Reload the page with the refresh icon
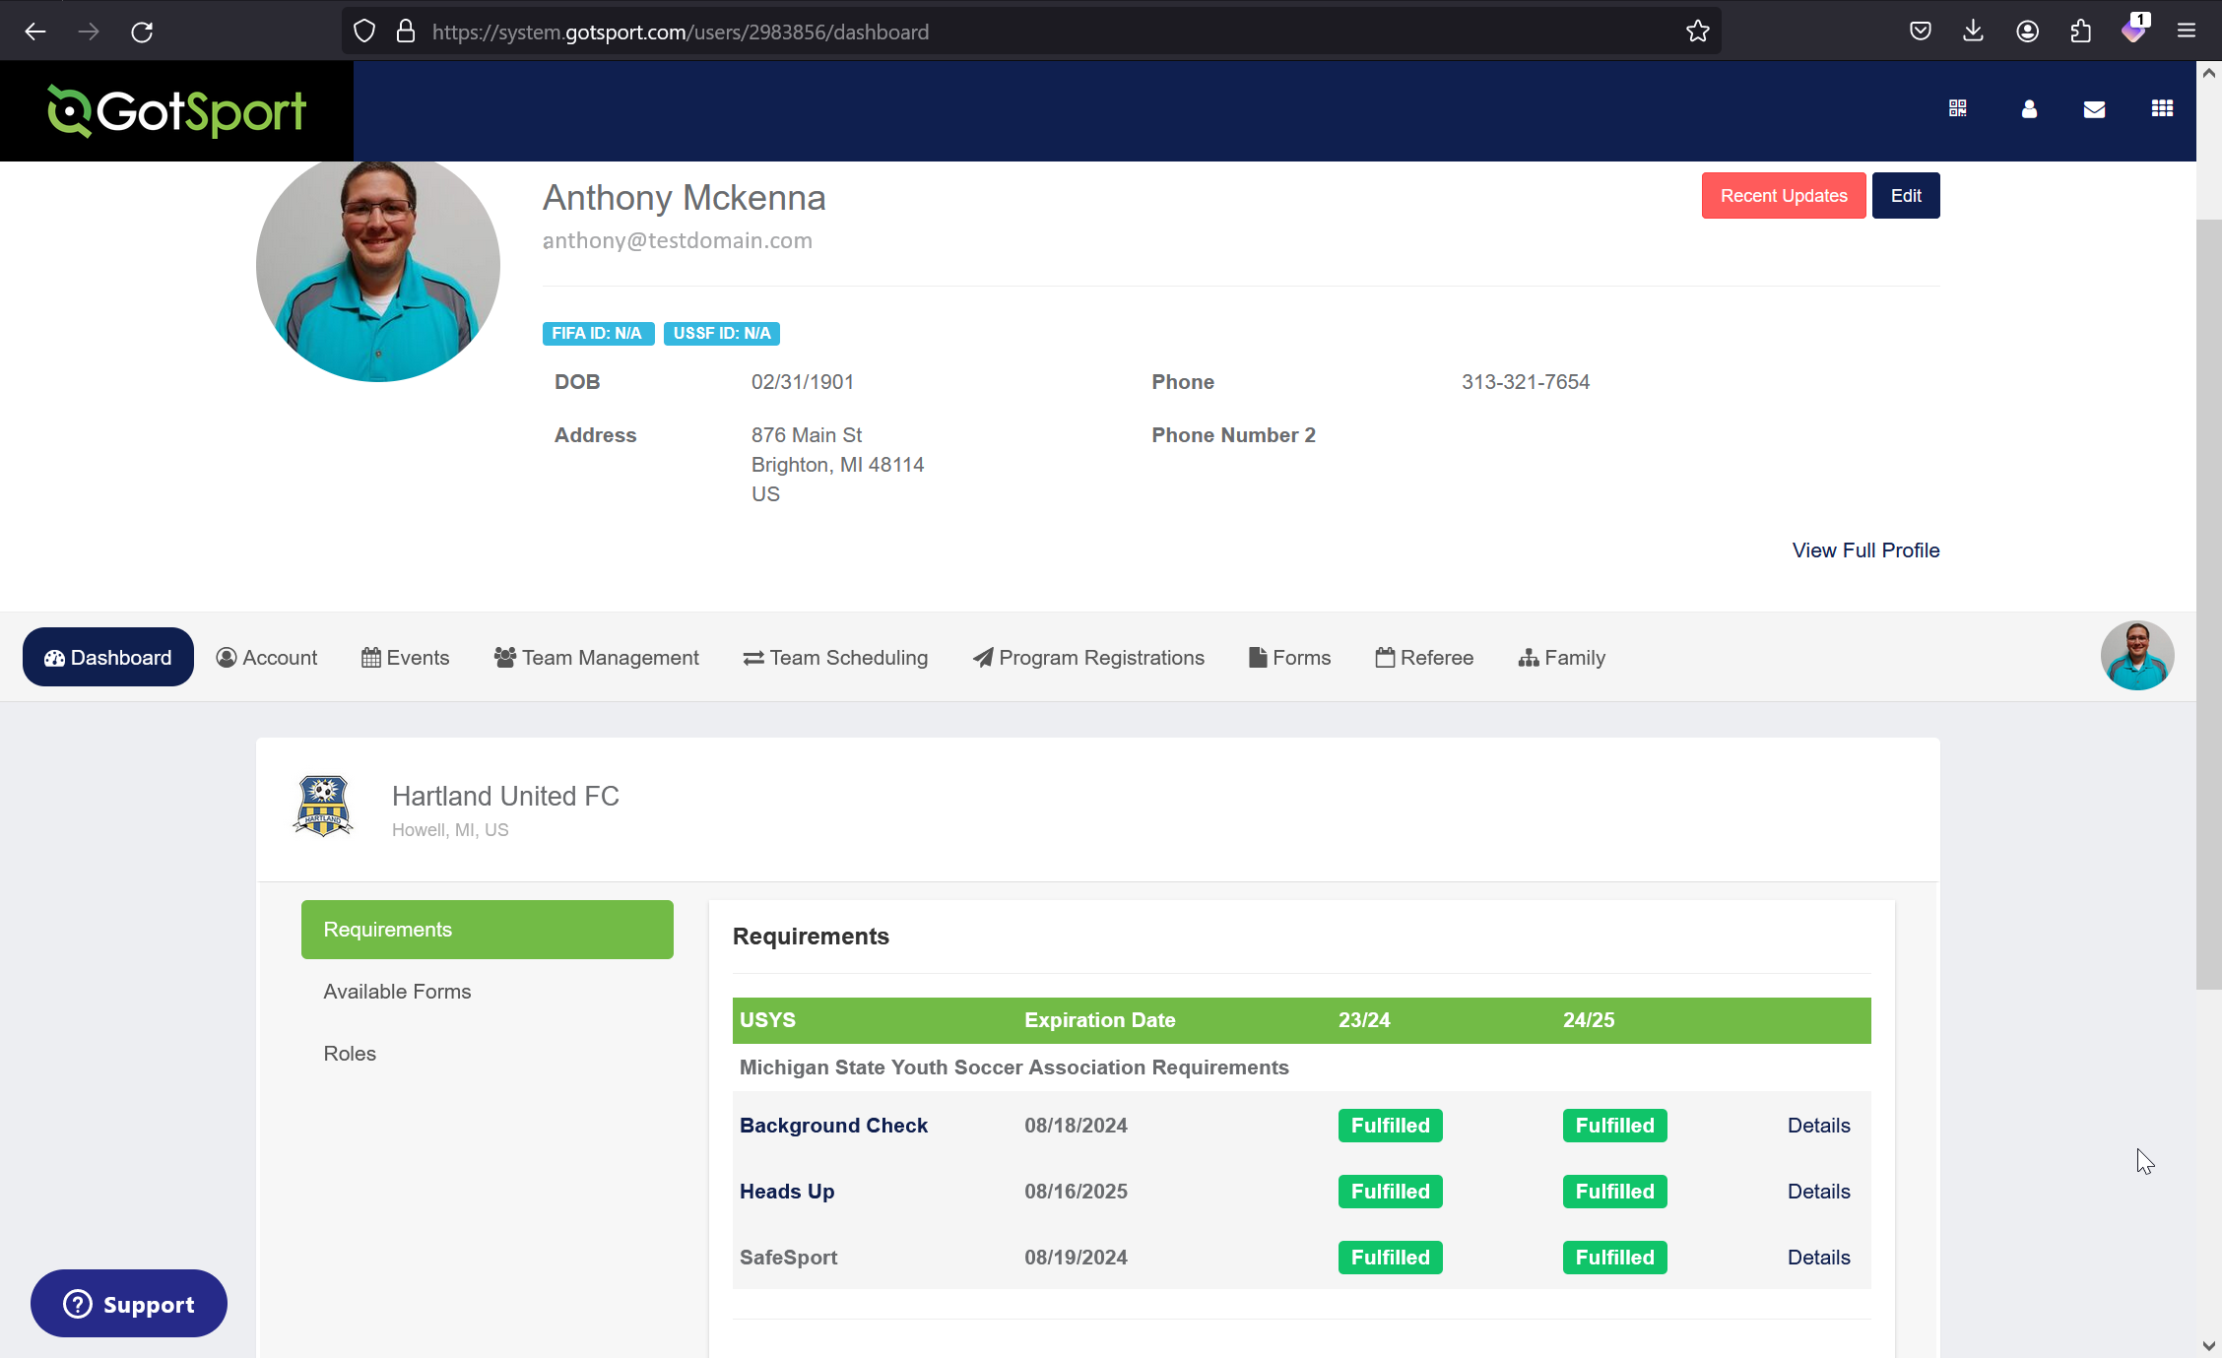This screenshot has width=2222, height=1358. point(142,32)
